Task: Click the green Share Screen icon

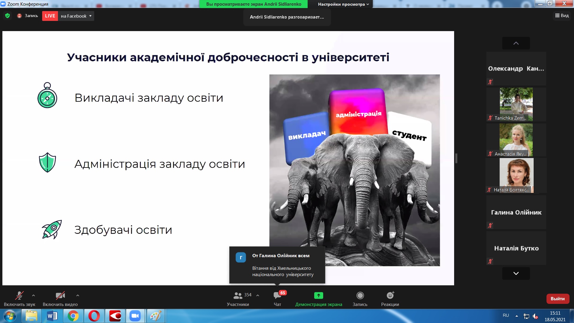Action: pos(318,296)
